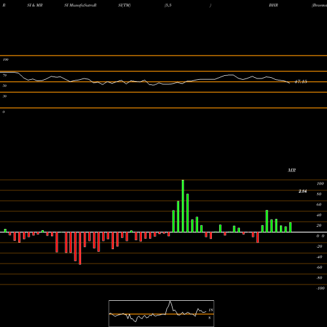The image size is (327, 327).
Task: Click the RSI axis label "30"
Action: pos(5,96)
